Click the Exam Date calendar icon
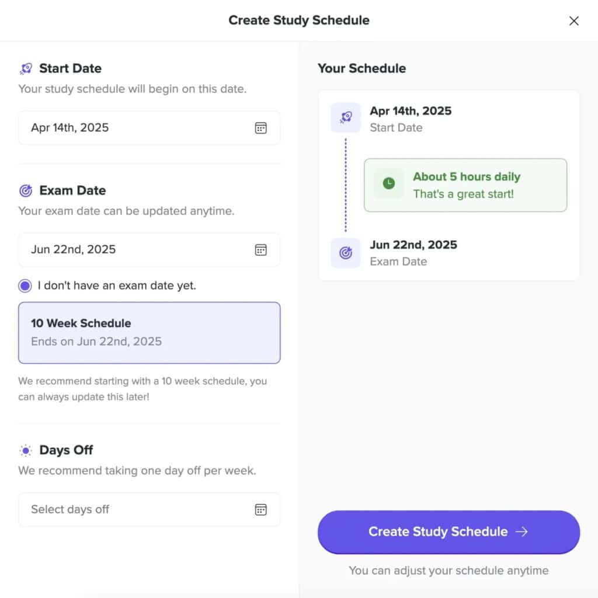The image size is (598, 598). pyautogui.click(x=261, y=250)
